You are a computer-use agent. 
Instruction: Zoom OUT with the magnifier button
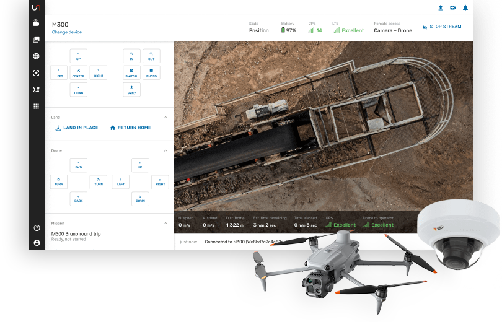click(151, 56)
